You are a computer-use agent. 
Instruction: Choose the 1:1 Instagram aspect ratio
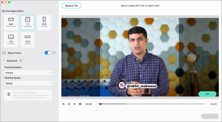tap(28, 22)
